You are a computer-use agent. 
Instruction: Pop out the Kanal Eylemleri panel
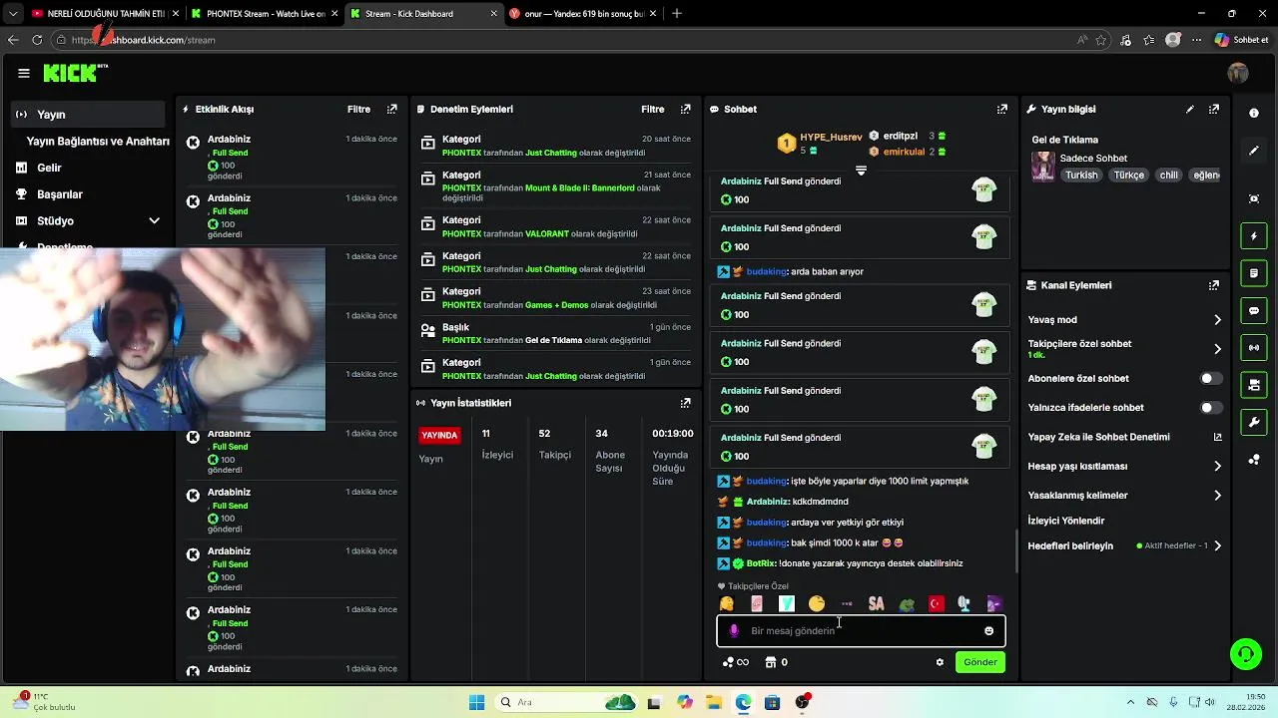[1214, 285]
